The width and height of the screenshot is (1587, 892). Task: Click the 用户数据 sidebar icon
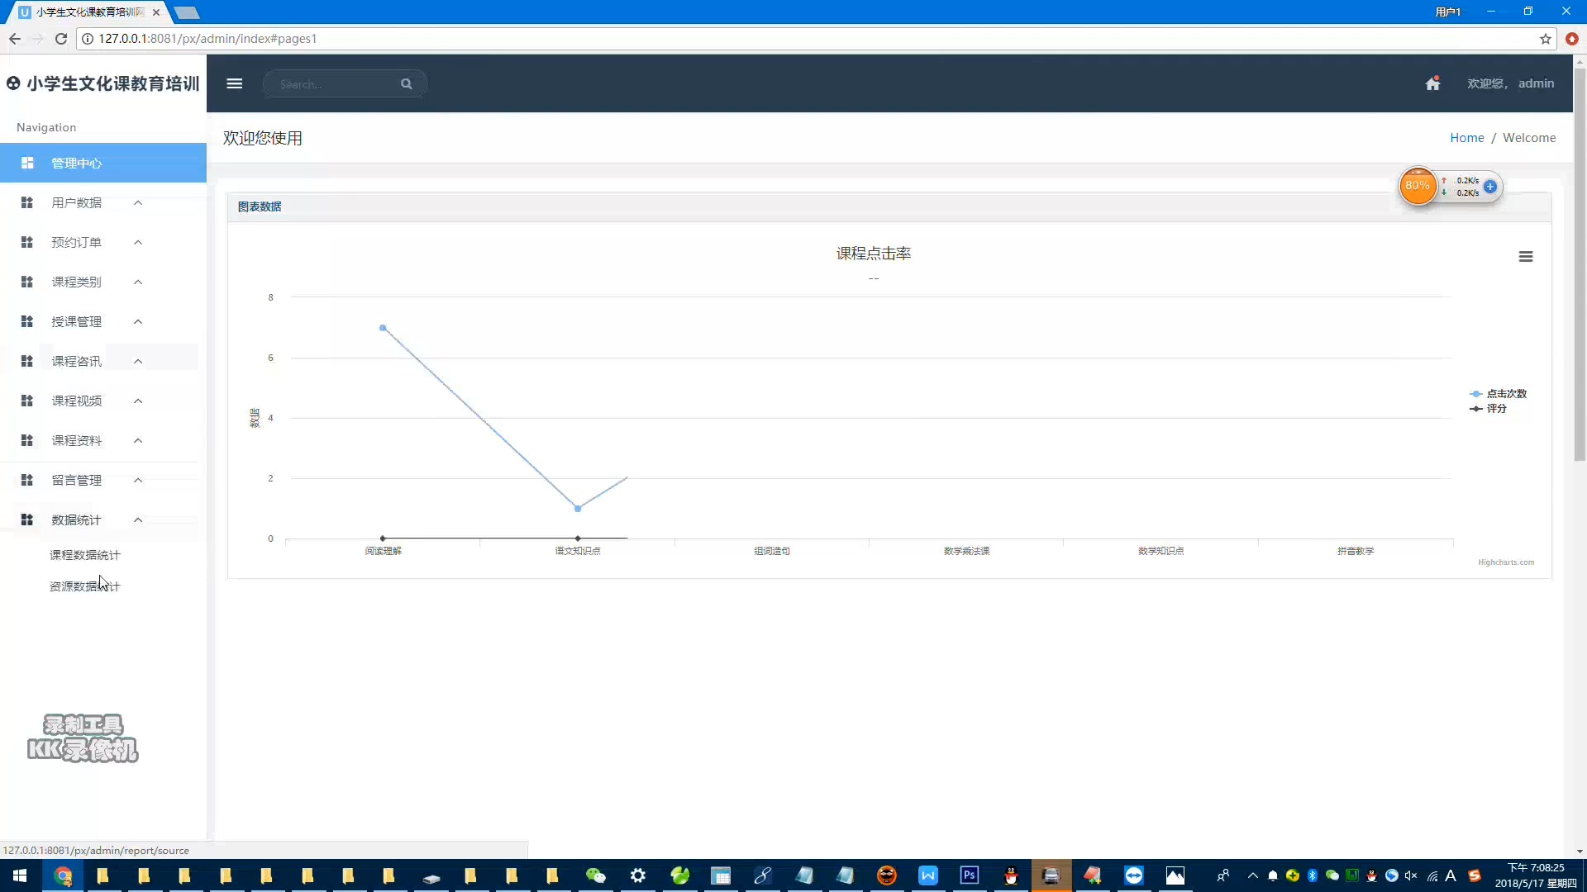[27, 202]
